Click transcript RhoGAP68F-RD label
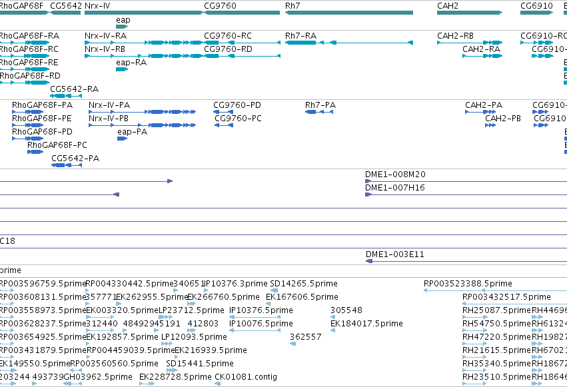The image size is (567, 387). click(30, 76)
